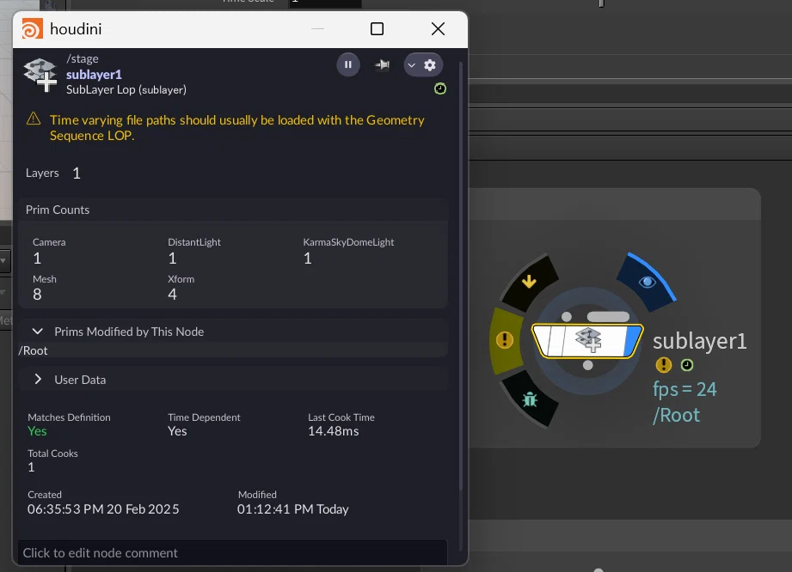The image size is (792, 572).
Task: Click the node comment field
Action: (232, 553)
